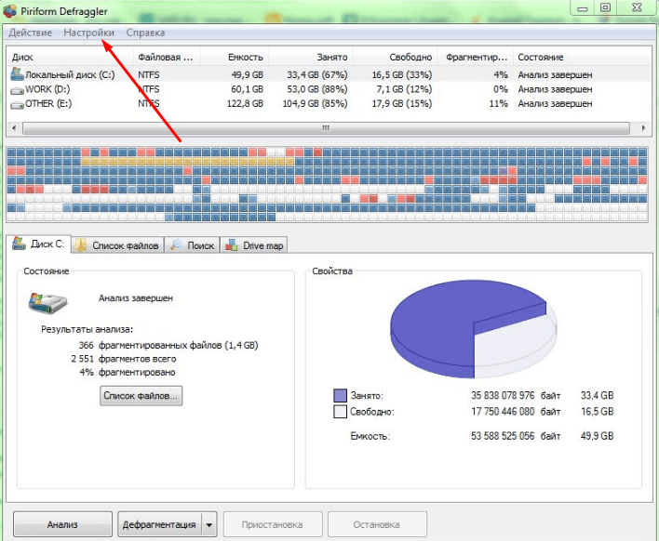Click the drive list scroll right arrow
Viewport: 659px width, 541px height.
point(643,128)
